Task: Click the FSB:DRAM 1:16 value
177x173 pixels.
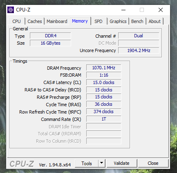Action: (x=104, y=75)
